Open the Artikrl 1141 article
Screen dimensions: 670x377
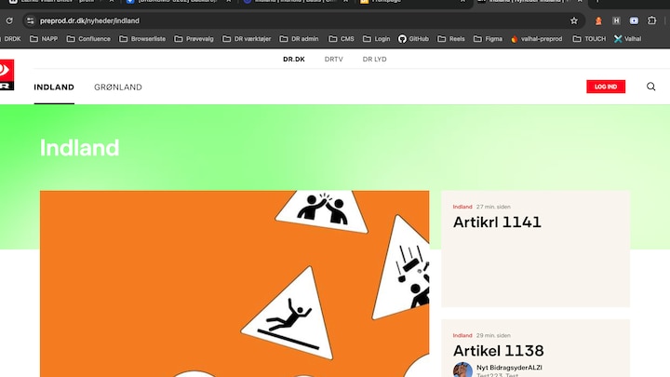(x=497, y=222)
